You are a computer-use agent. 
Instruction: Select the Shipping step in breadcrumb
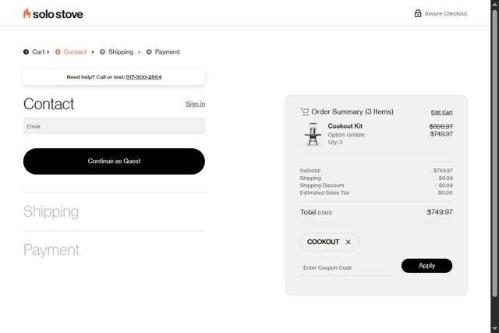click(120, 52)
